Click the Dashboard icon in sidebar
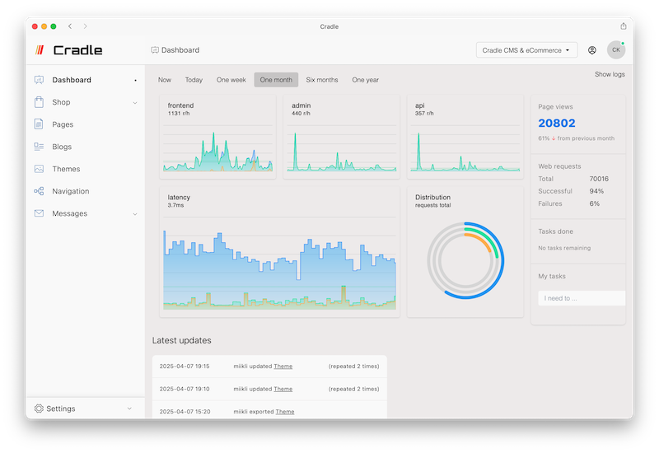This screenshot has width=659, height=453. [x=39, y=80]
